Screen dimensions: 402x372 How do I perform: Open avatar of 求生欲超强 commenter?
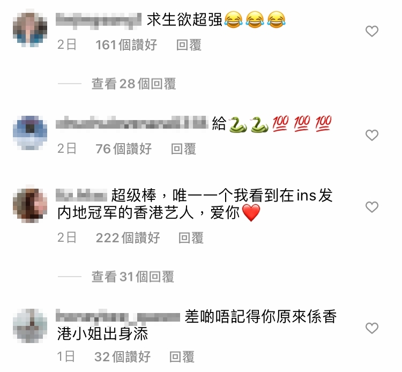30,28
